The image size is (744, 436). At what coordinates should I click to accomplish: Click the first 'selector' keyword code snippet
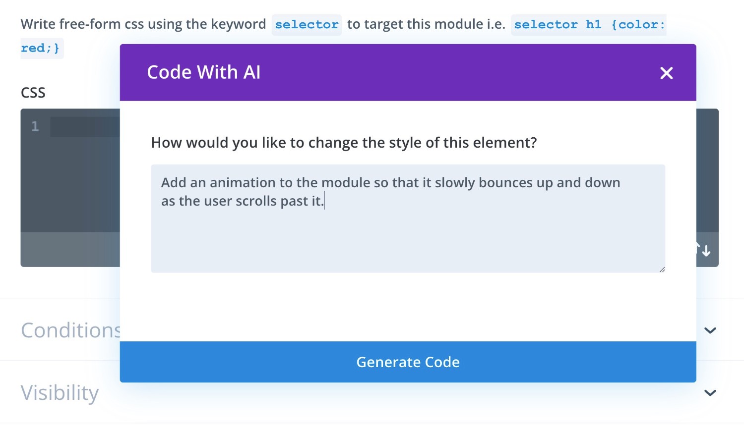(x=307, y=25)
